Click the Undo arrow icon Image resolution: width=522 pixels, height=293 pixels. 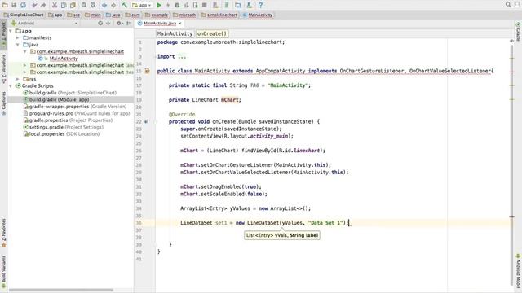point(34,5)
